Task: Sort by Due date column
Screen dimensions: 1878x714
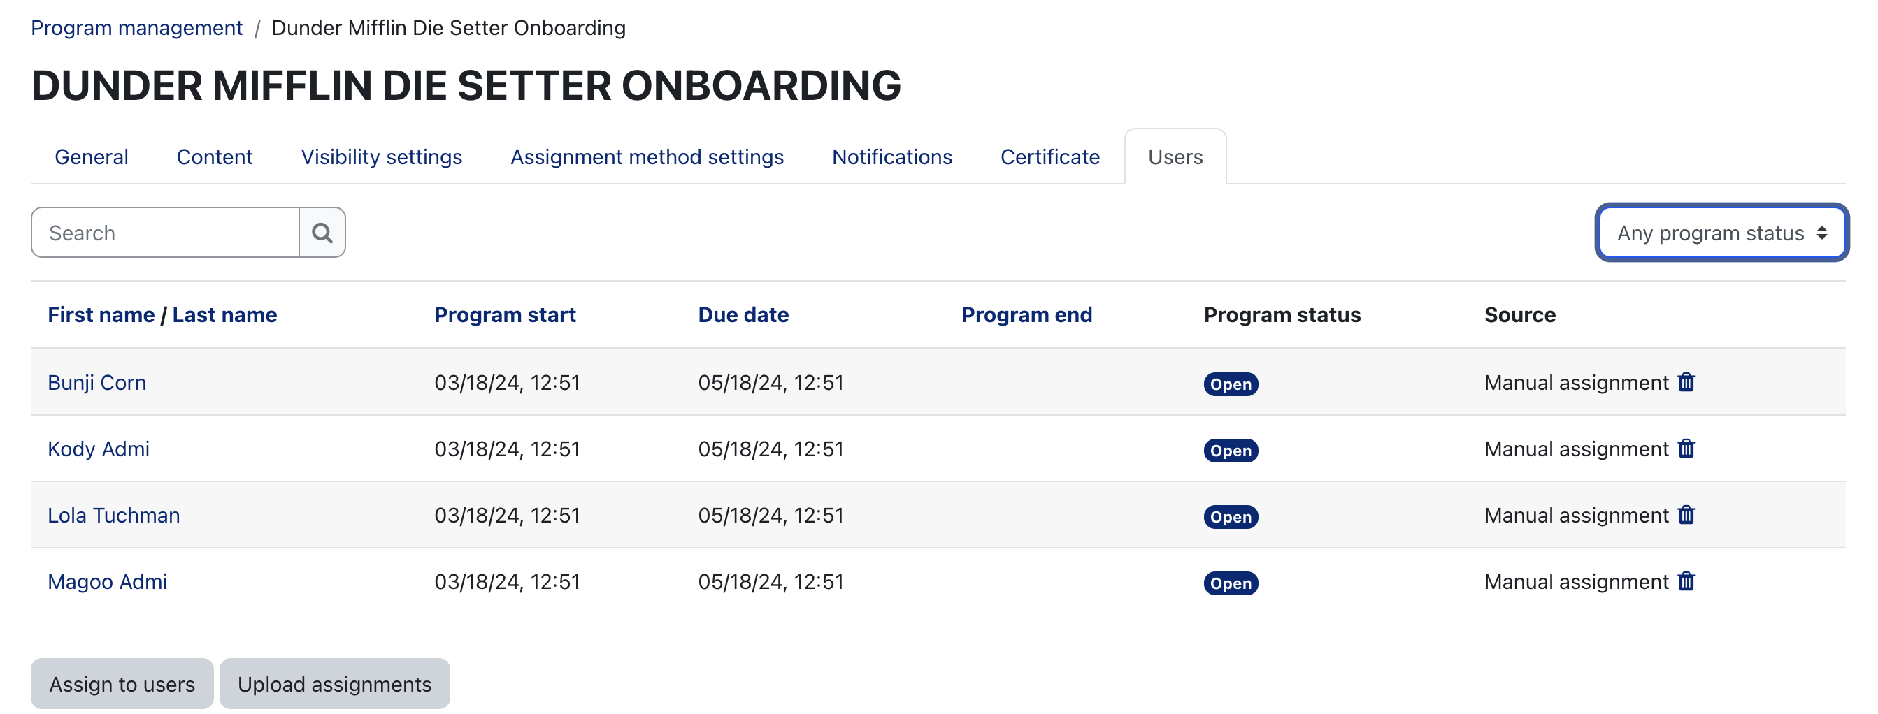Action: tap(743, 315)
